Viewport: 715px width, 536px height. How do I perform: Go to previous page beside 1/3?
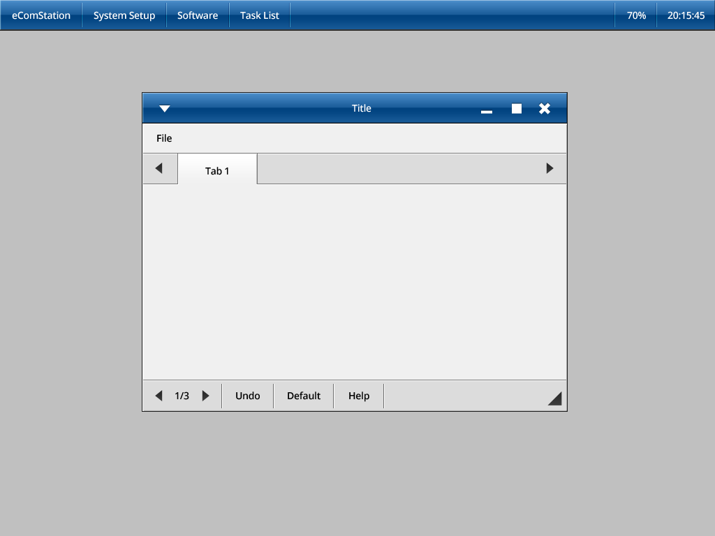159,396
